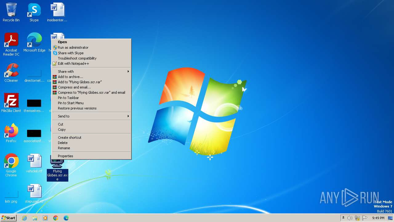The image size is (394, 222).
Task: Select the CCleaner desktop shortcut
Action: [x=11, y=73]
